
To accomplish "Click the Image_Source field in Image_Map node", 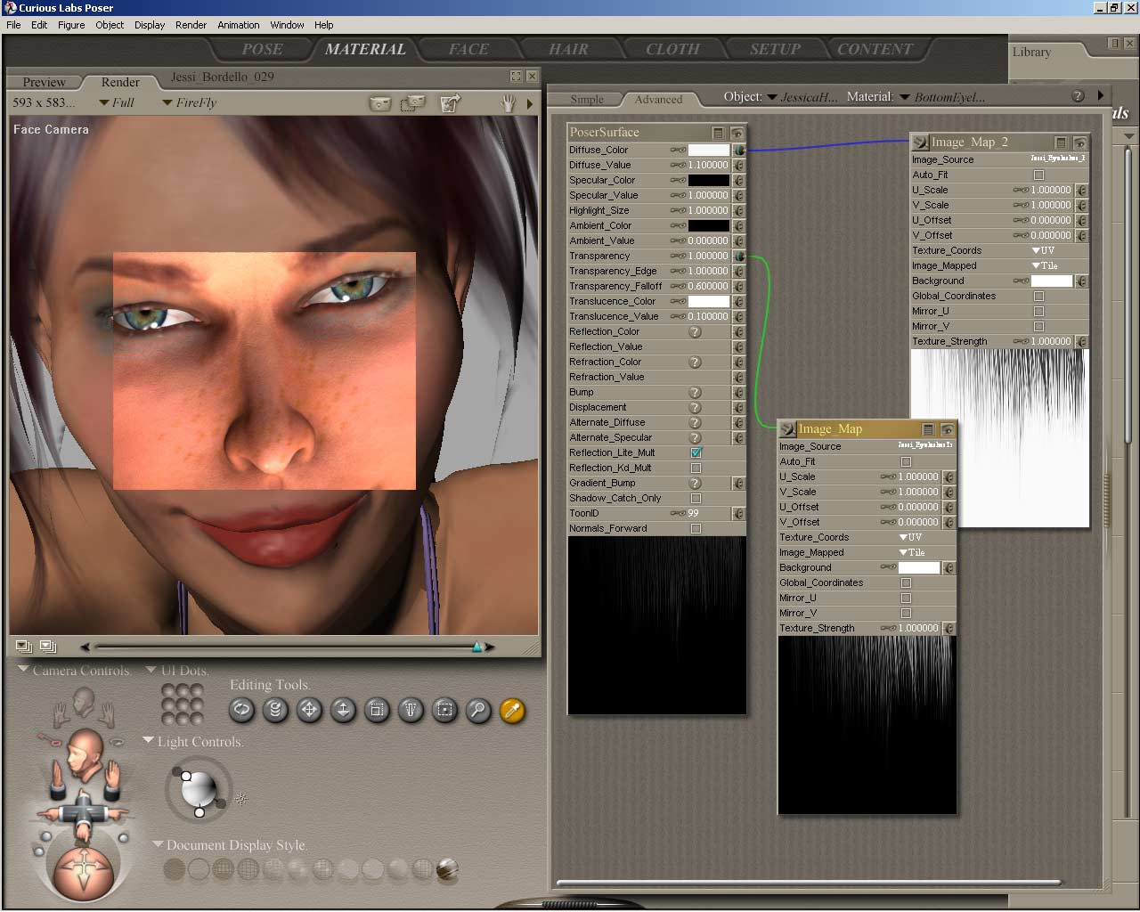I will [924, 446].
